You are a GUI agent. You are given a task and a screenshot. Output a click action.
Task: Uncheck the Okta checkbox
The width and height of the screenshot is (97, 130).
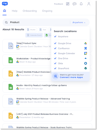pyautogui.click(x=55, y=63)
